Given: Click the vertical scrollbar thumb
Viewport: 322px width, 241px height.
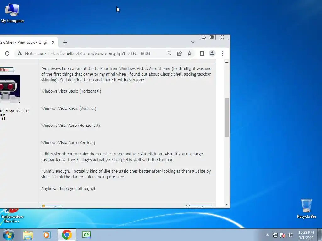Looking at the screenshot, I should (226, 117).
